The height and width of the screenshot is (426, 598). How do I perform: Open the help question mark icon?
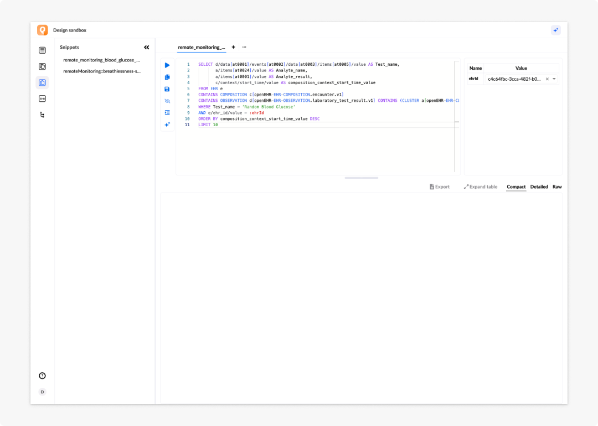[x=42, y=376]
